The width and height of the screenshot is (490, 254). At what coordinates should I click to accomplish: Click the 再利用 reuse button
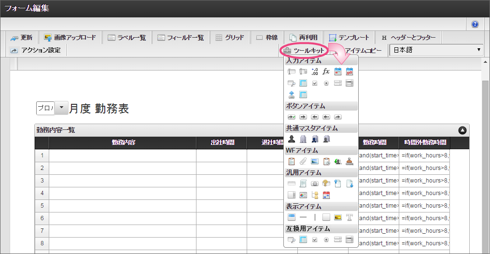click(304, 38)
